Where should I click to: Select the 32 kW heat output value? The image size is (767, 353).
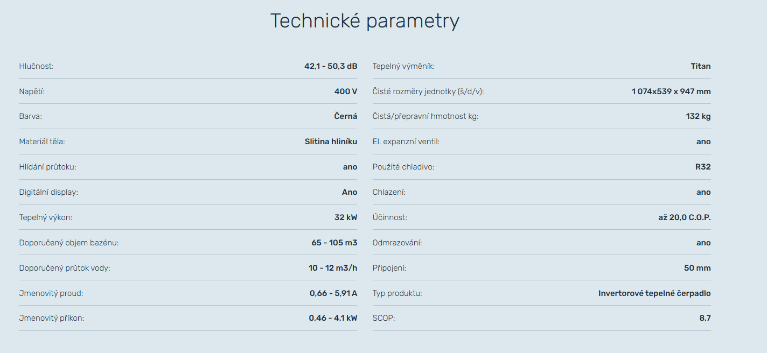pos(346,217)
